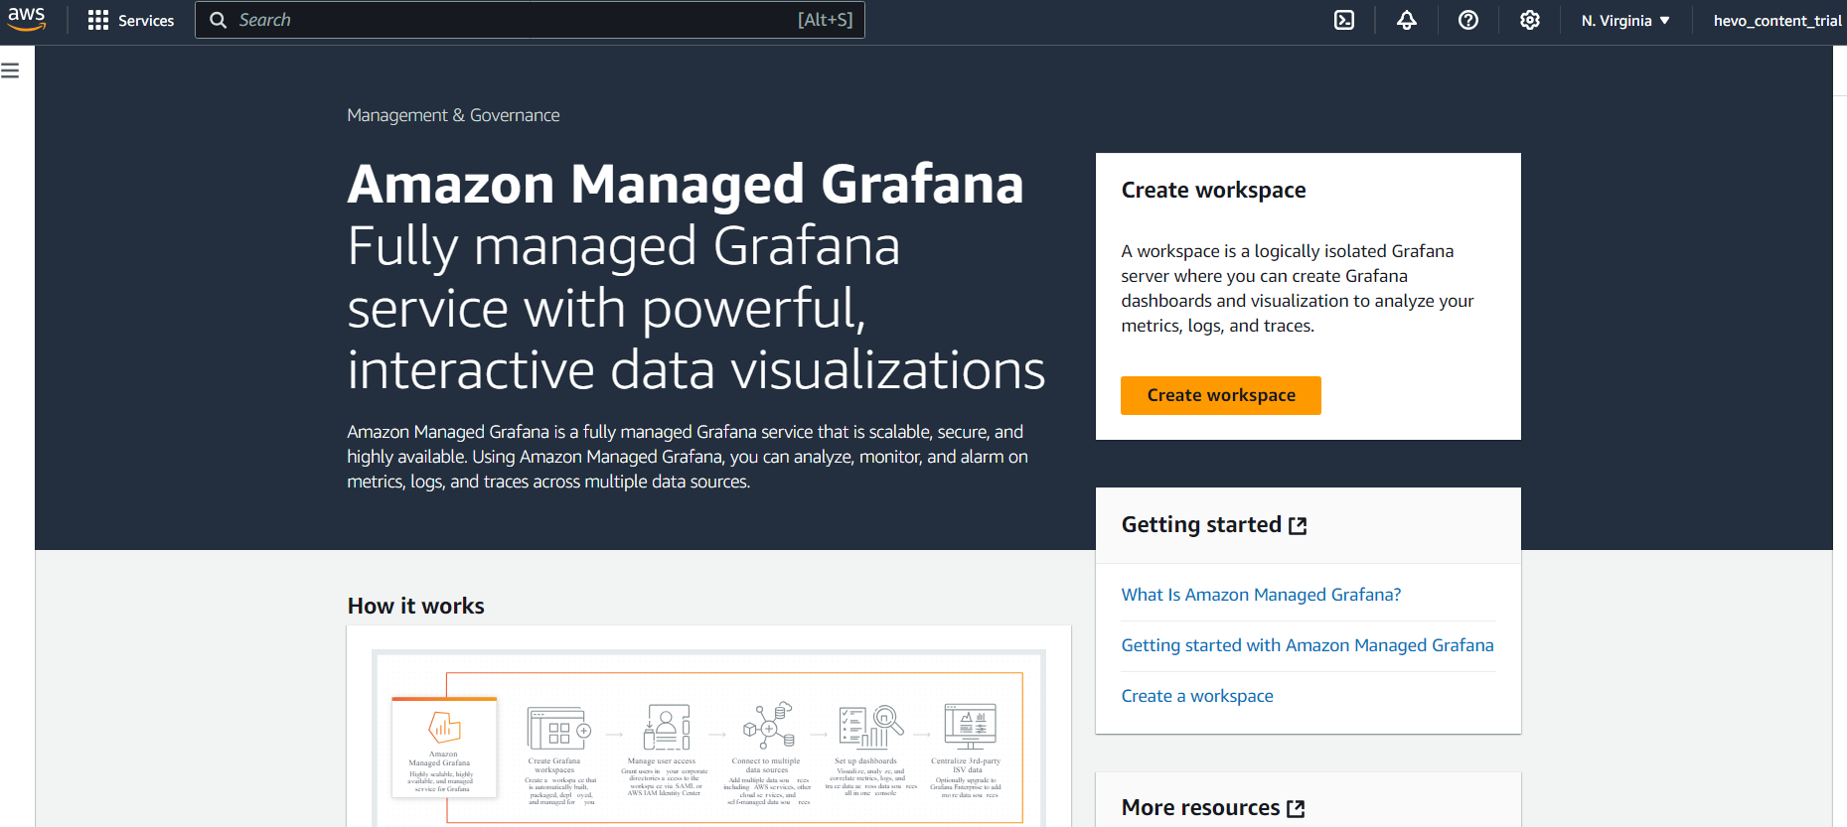Image resolution: width=1847 pixels, height=827 pixels.
Task: Launch the CloudShell terminal icon
Action: 1344,20
